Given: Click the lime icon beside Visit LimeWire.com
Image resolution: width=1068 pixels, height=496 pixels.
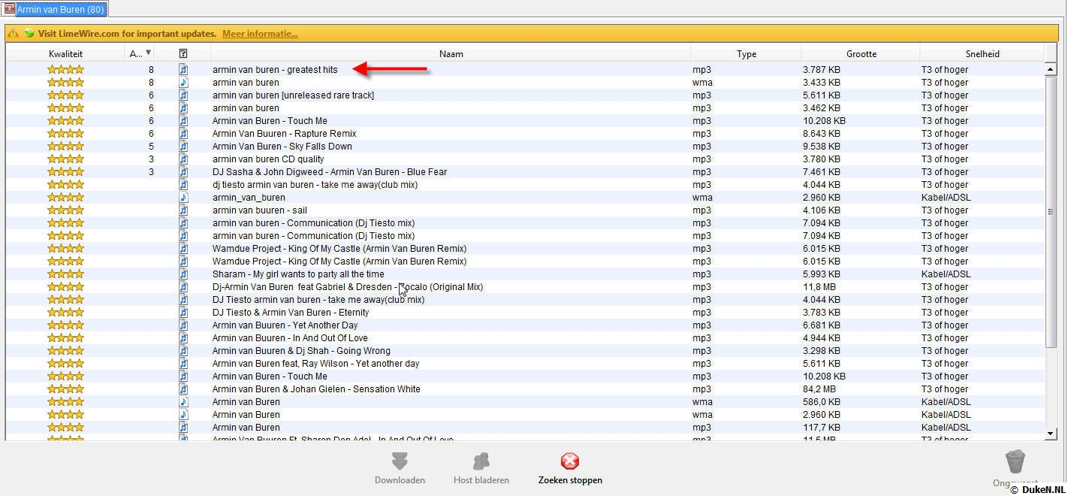Looking at the screenshot, I should [x=29, y=34].
